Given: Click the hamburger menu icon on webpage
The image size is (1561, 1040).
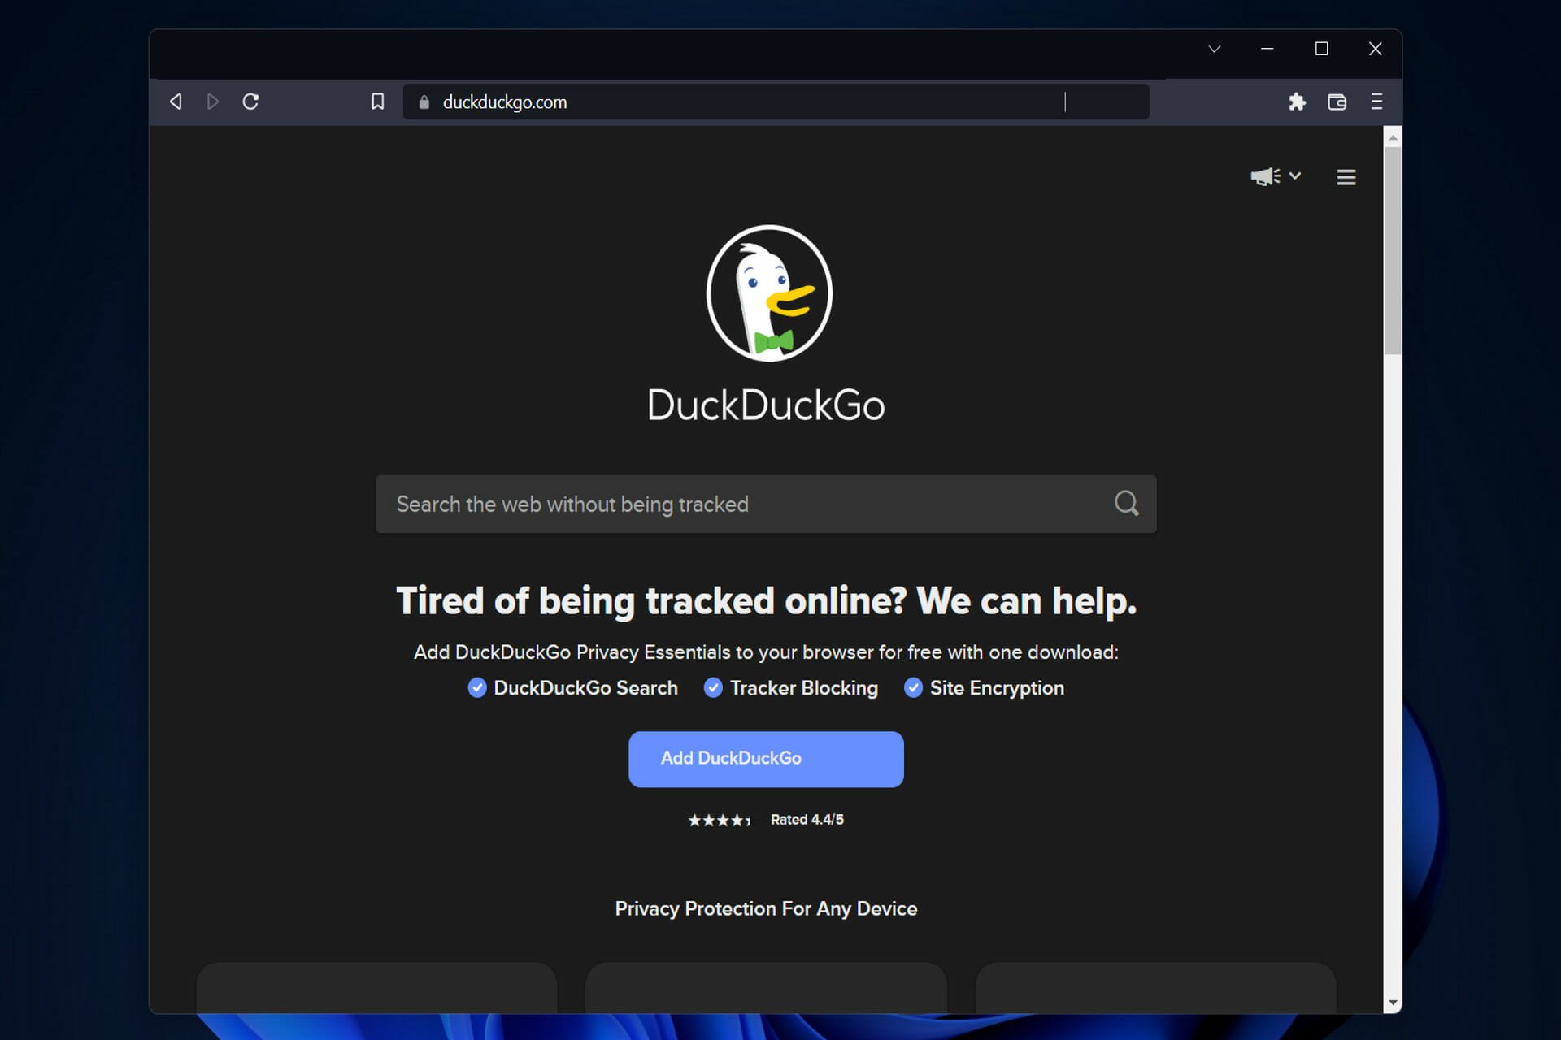Looking at the screenshot, I should pyautogui.click(x=1345, y=176).
